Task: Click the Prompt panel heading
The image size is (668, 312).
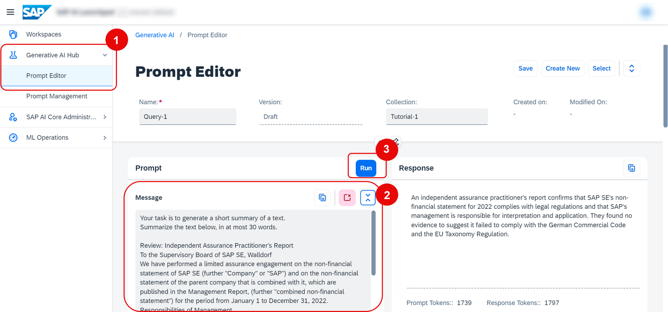Action: (x=148, y=168)
